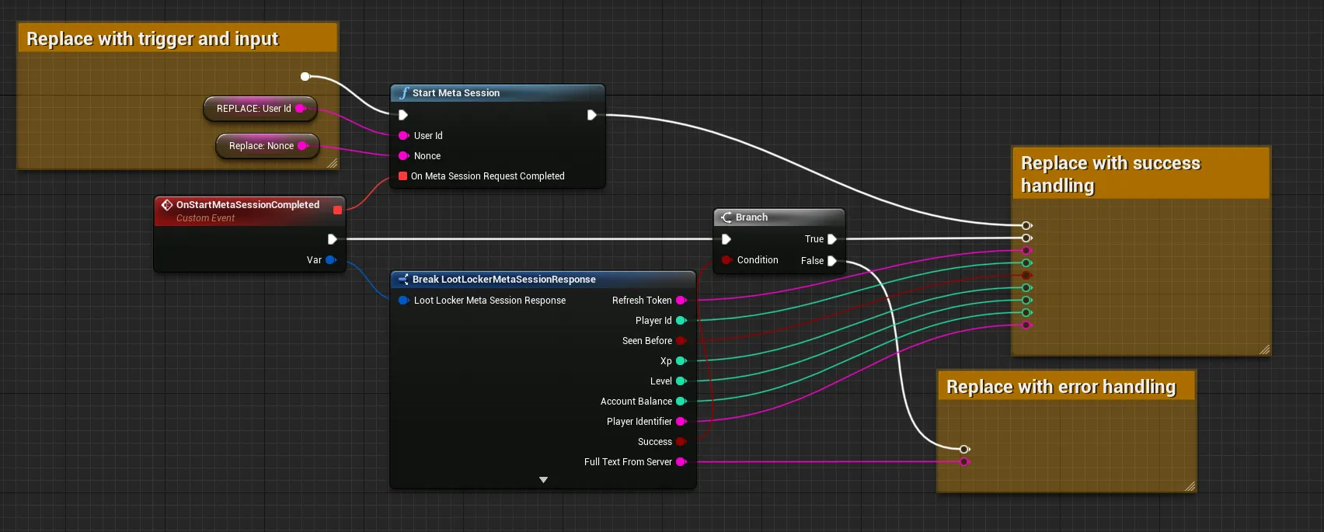Image resolution: width=1324 pixels, height=532 pixels.
Task: Select the Replace: Nonce variable node
Action: (x=268, y=146)
